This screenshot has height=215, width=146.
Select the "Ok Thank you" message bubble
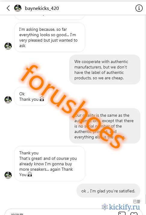(32, 96)
